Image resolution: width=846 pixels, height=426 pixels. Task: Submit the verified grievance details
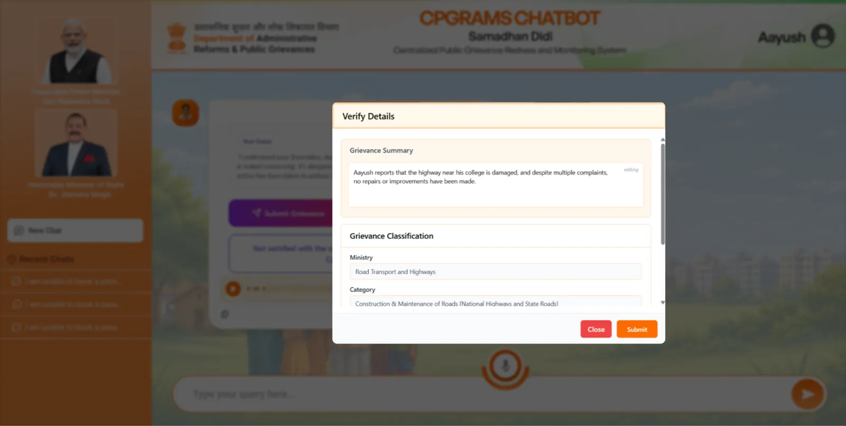coord(637,329)
